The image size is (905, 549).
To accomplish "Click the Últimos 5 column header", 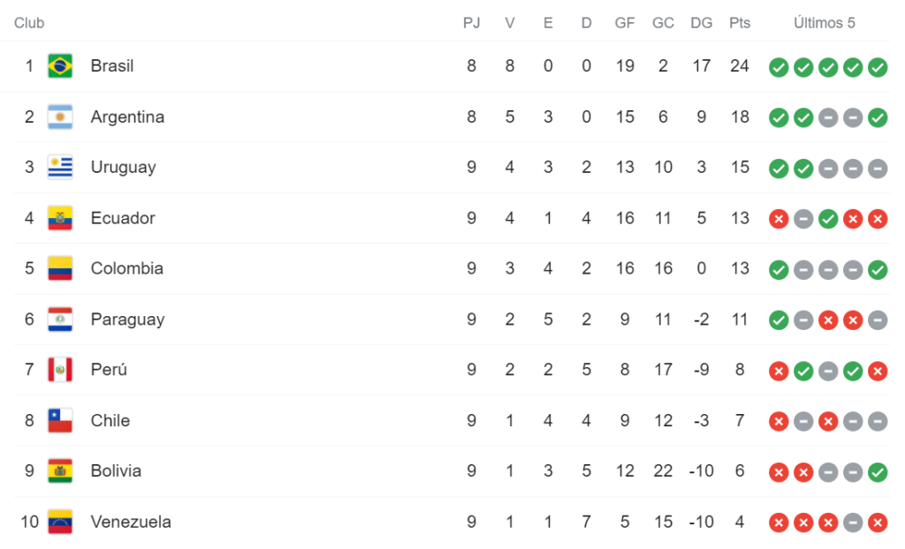I will click(825, 23).
